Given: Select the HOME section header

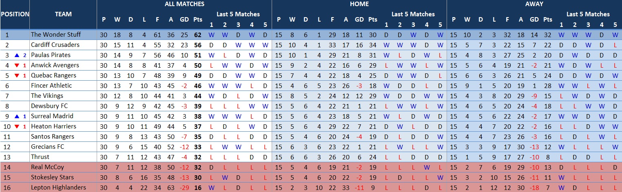Looking at the screenshot, I should 359,4.
